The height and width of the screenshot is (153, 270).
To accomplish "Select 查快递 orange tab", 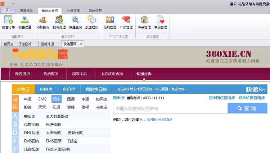I will click(23, 89).
